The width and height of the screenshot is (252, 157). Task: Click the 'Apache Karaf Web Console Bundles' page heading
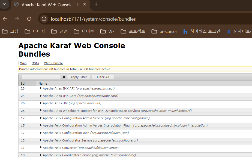[72, 50]
